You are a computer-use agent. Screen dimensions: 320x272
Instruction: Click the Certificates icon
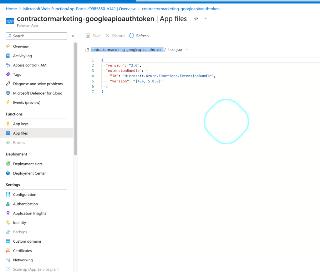8,250
